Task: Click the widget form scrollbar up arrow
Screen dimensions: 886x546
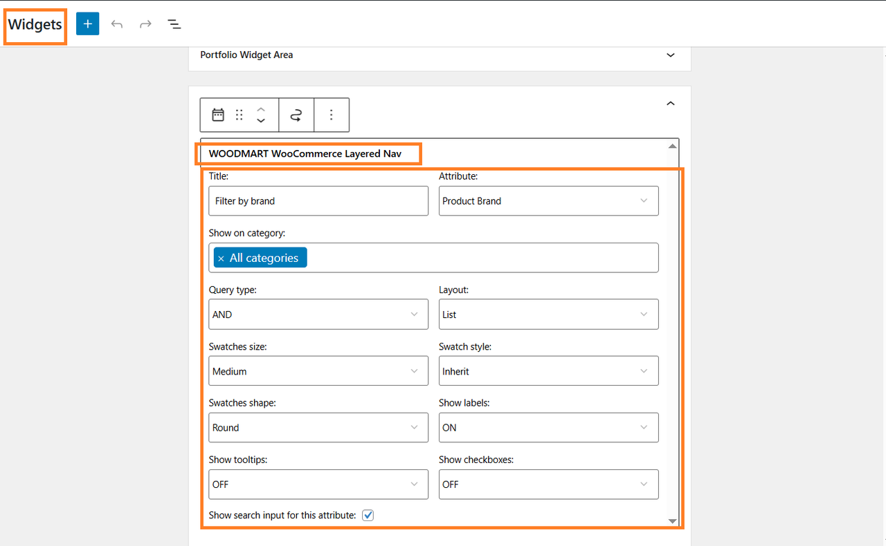Action: [x=672, y=146]
